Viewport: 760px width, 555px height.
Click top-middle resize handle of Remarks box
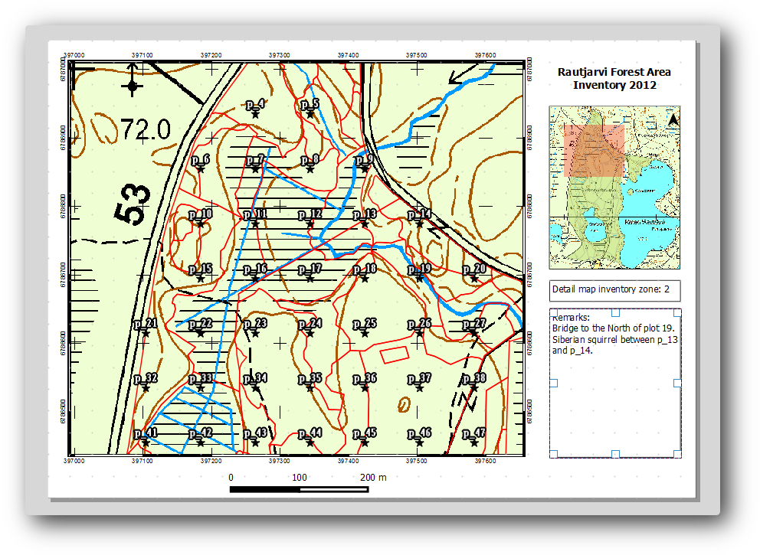614,312
